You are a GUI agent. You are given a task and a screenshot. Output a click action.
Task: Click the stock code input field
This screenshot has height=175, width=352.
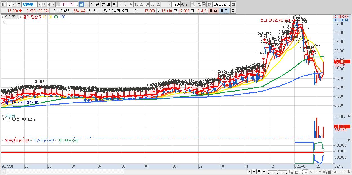[x=30, y=4]
